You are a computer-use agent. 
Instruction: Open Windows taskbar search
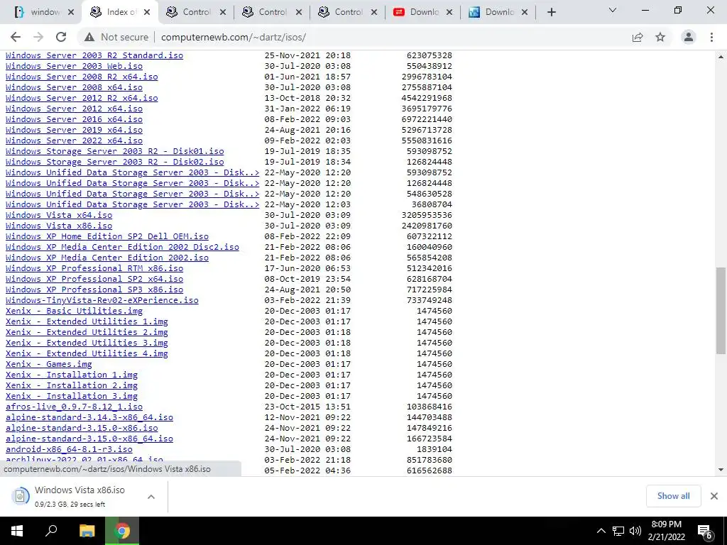pyautogui.click(x=51, y=531)
